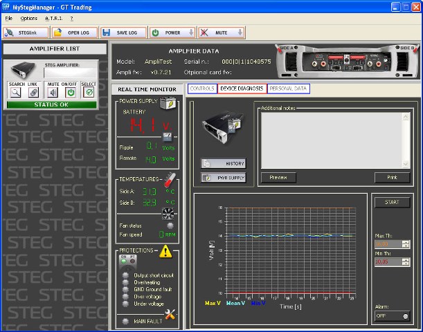Click the Search magnifier icon in Amplifier List
This screenshot has width=423, height=332.
[x=15, y=93]
